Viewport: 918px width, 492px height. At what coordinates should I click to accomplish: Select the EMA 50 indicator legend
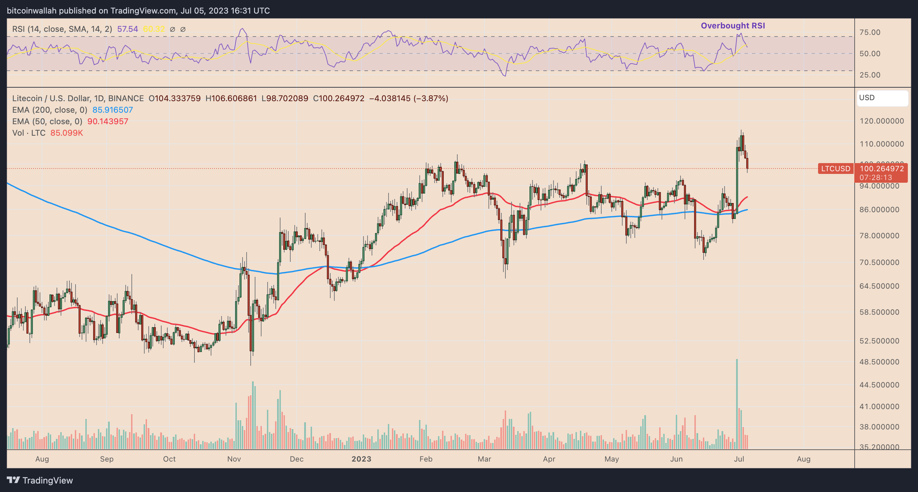click(x=47, y=121)
